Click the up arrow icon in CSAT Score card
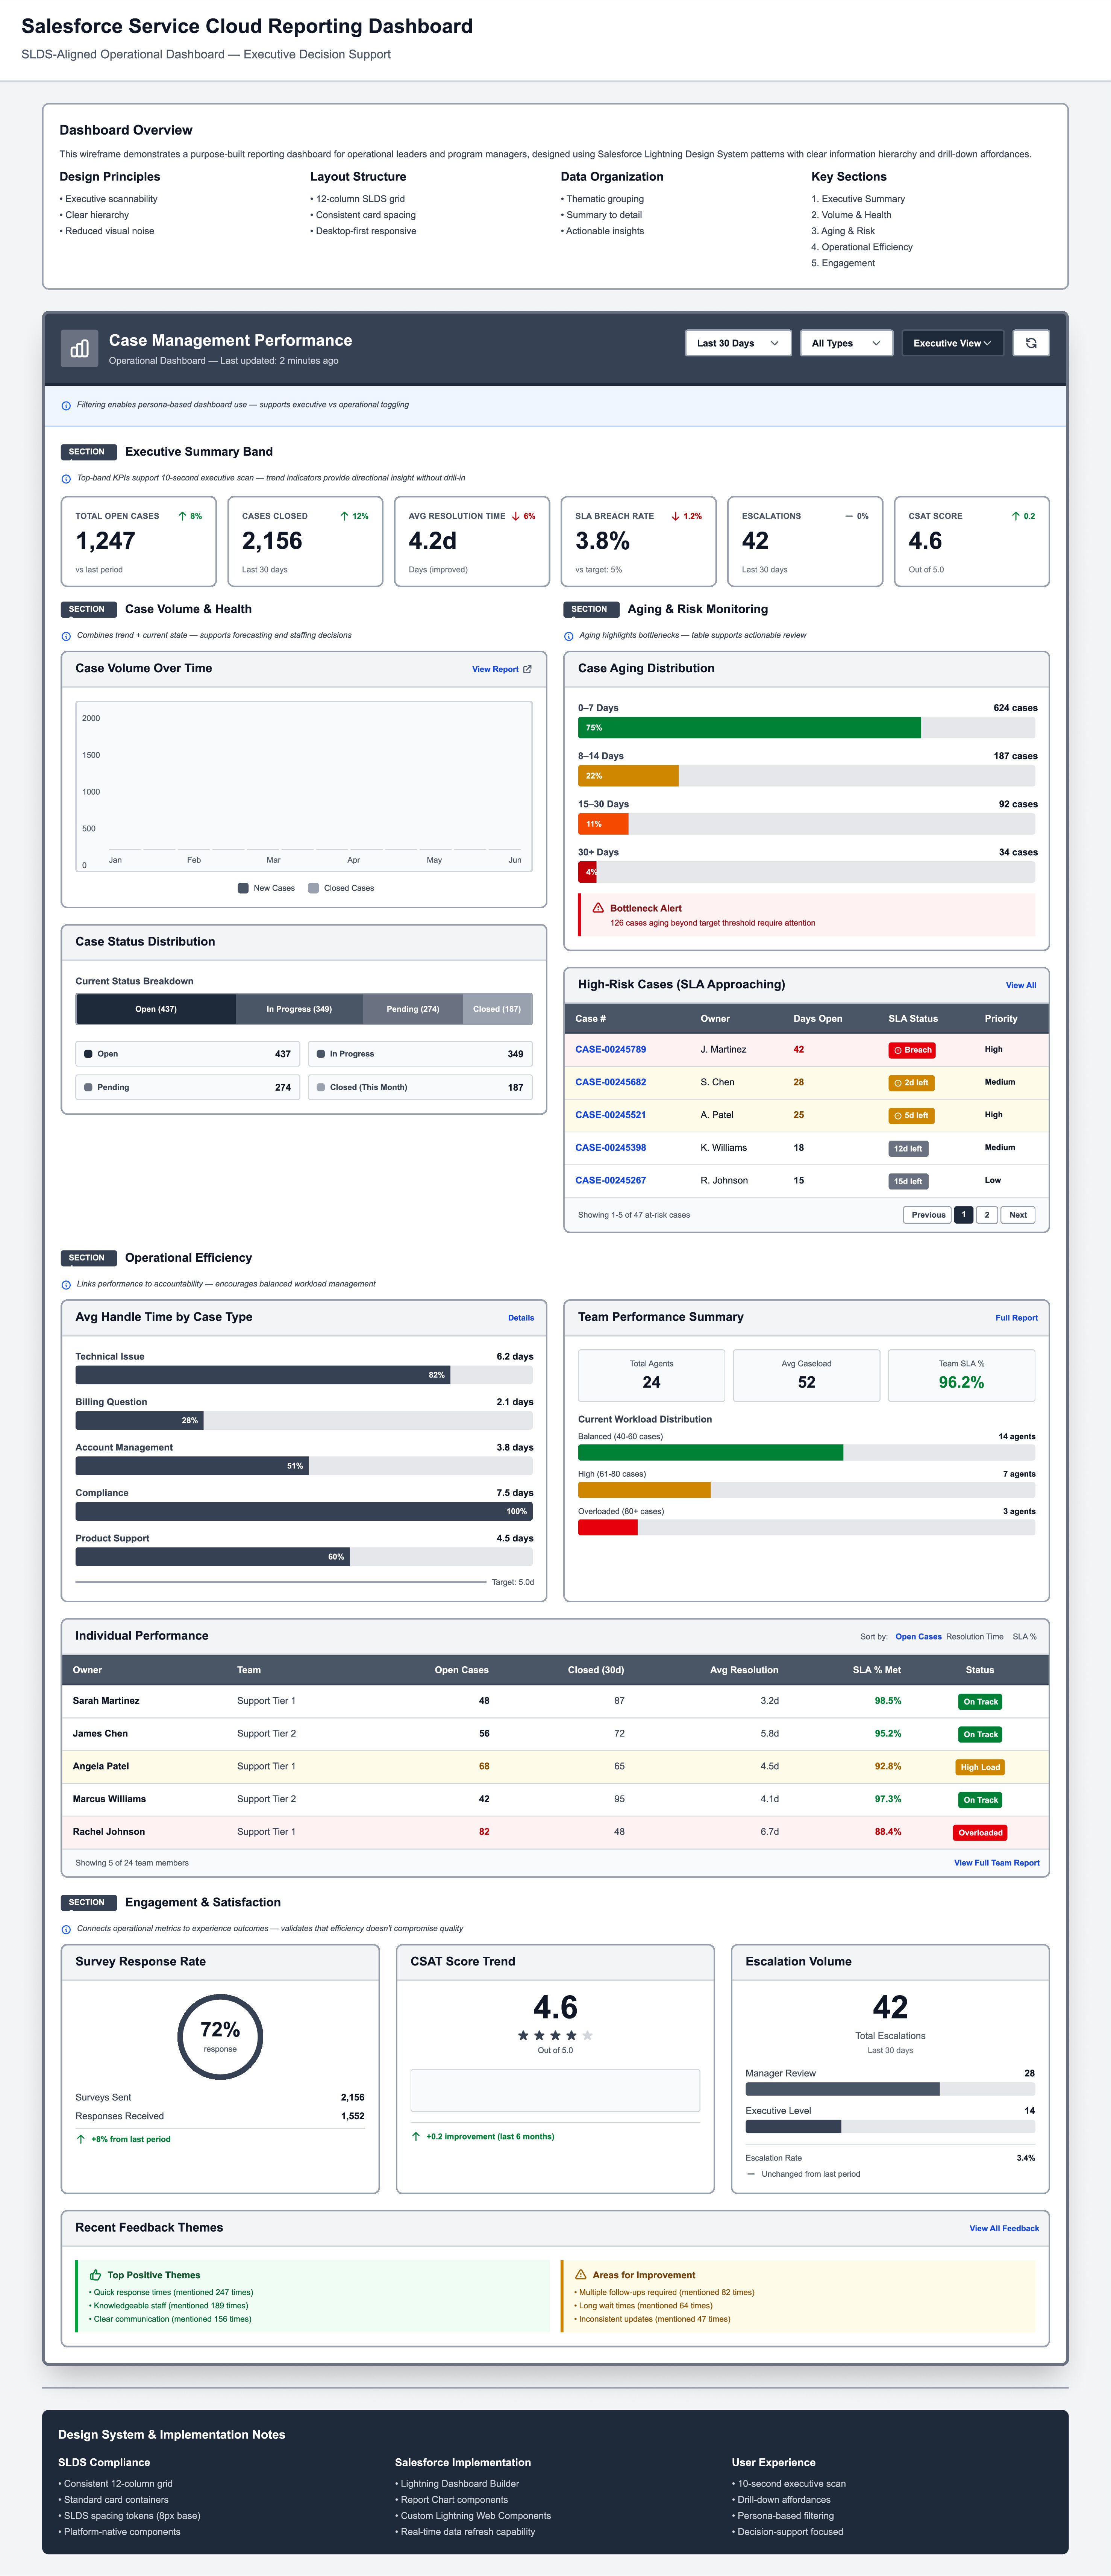 [x=1016, y=516]
